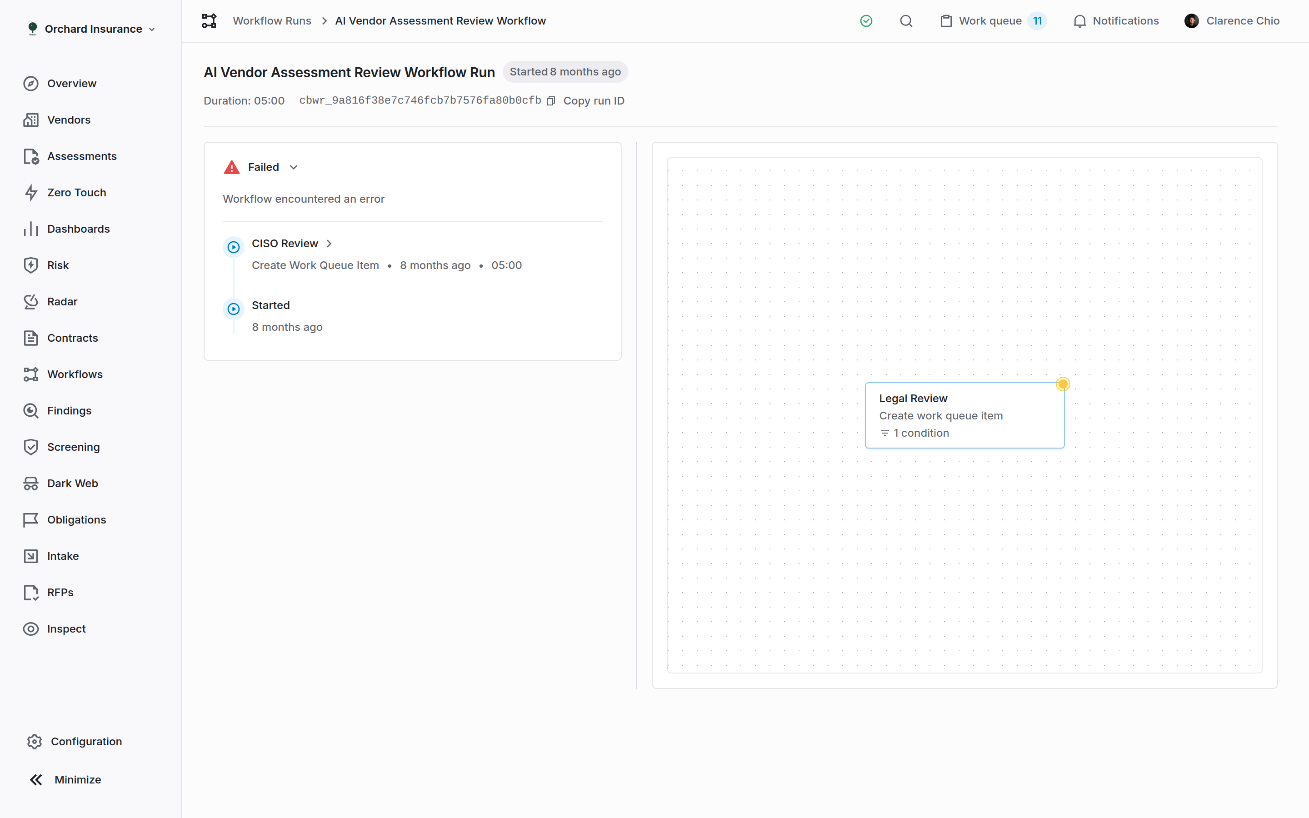This screenshot has width=1309, height=818.
Task: Open the Assessments document icon
Action: (x=31, y=156)
